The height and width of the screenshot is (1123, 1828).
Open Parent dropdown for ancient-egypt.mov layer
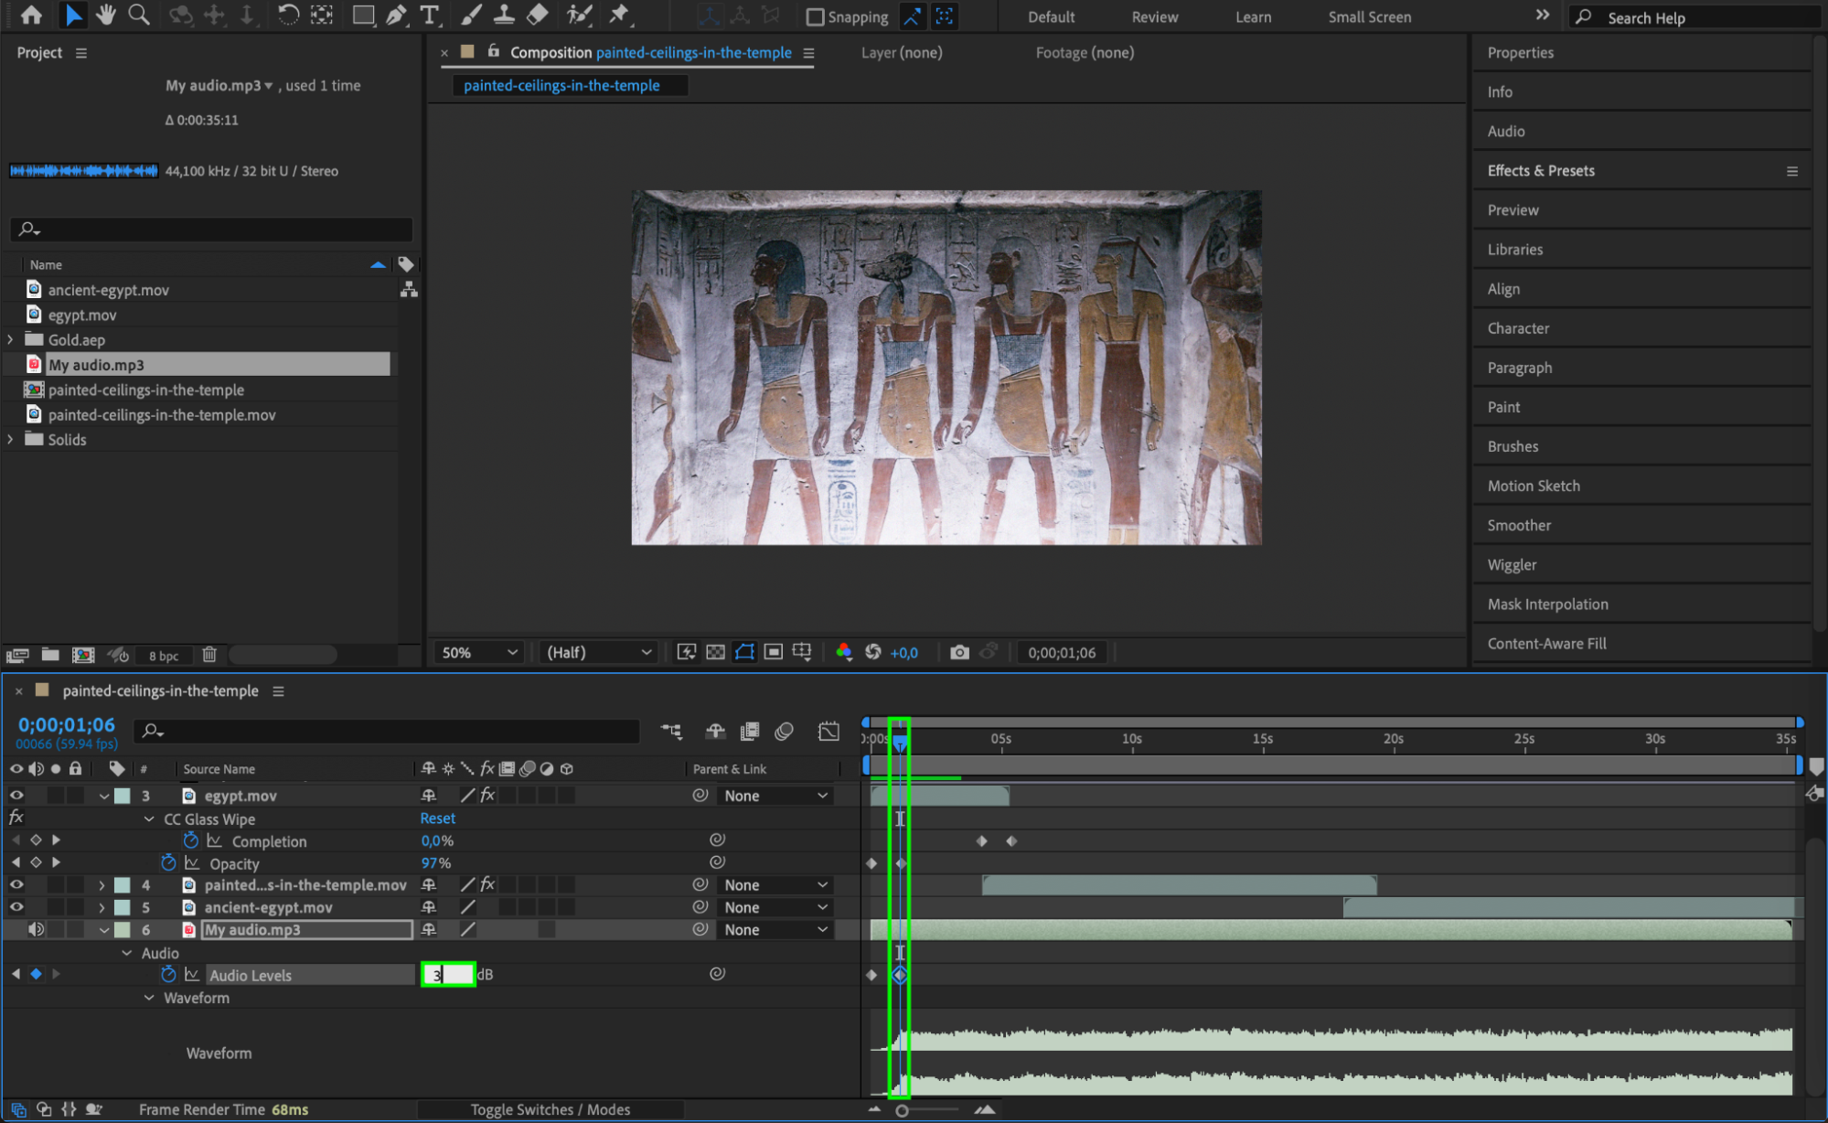pos(775,907)
